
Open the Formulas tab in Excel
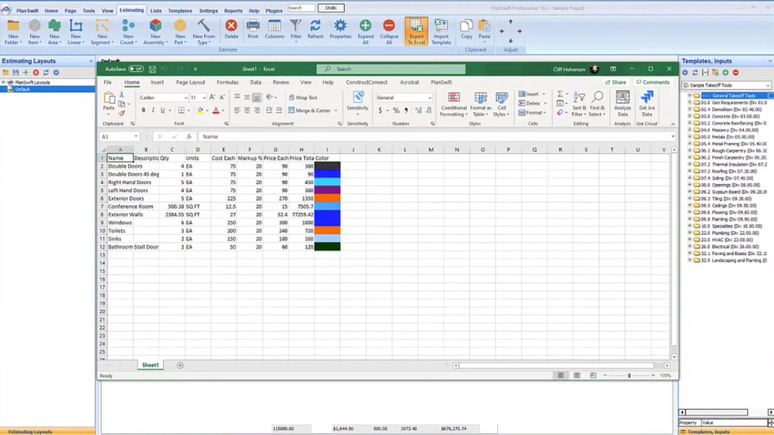(x=227, y=82)
